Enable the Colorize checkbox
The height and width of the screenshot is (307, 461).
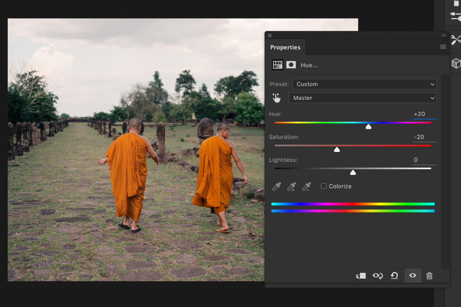click(323, 186)
